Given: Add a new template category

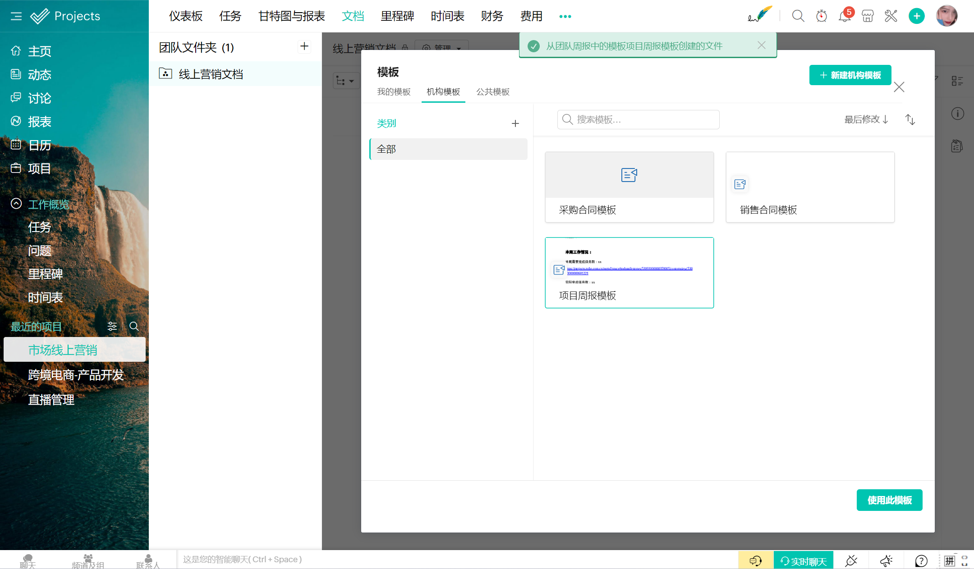Looking at the screenshot, I should point(515,123).
